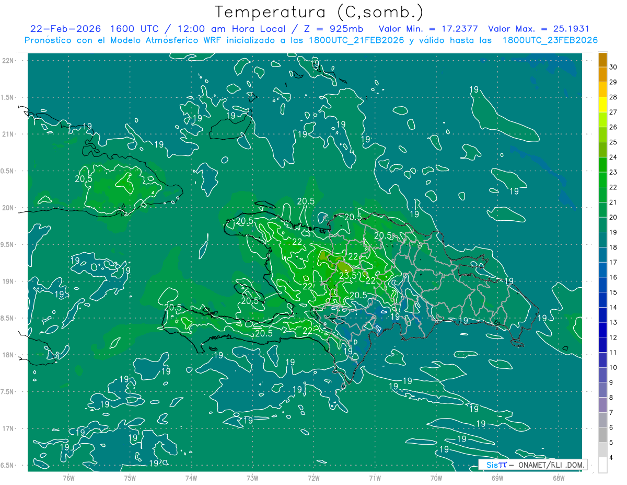Image resolution: width=627 pixels, height=485 pixels.
Task: Click the orange 30 color bar segment
Action: click(x=602, y=60)
